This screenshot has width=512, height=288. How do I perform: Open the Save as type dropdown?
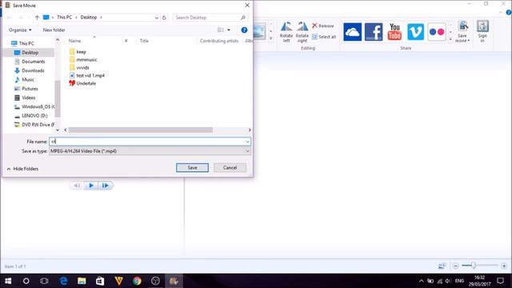coord(150,151)
